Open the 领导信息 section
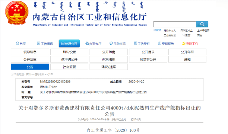Image resolution: width=228 pixels, height=134 pixels. 30,52
